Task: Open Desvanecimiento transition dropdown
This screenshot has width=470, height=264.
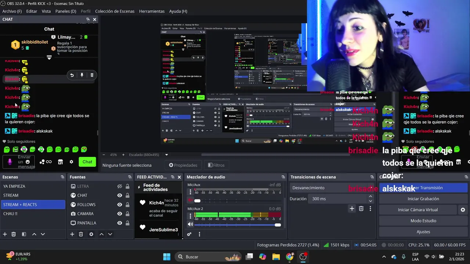Action: pyautogui.click(x=332, y=188)
